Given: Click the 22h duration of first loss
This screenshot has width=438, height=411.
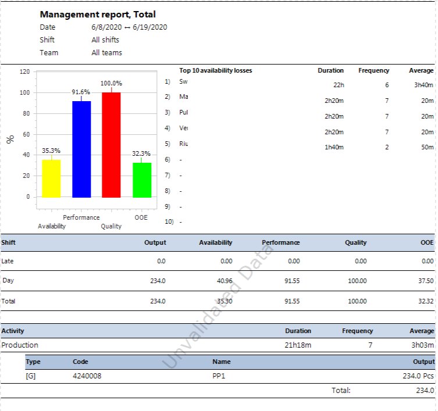Looking at the screenshot, I should (x=339, y=85).
